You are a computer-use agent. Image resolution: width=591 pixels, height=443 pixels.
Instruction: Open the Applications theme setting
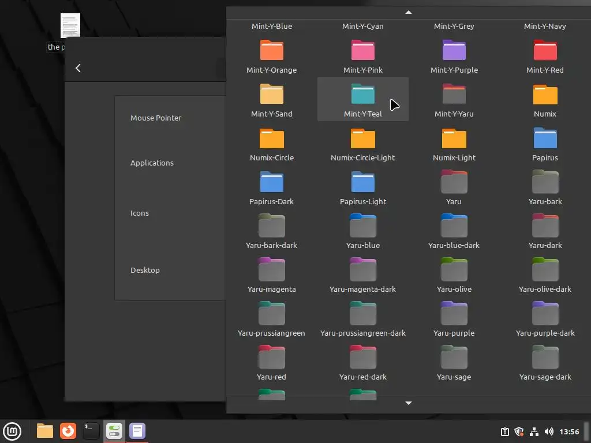[x=152, y=163]
